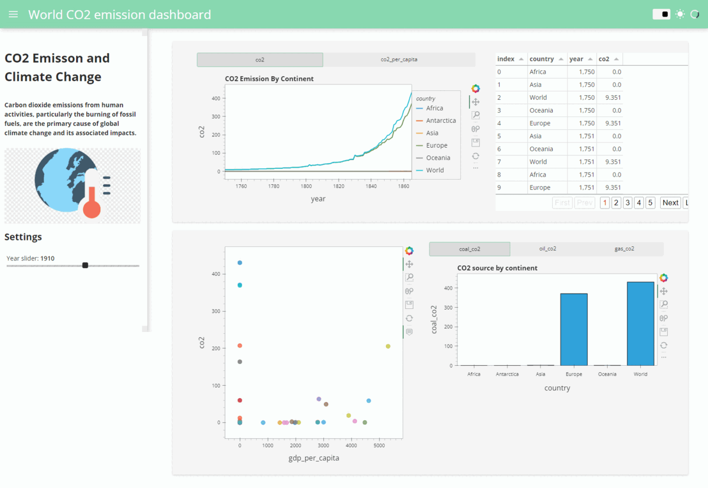Click the sun theme icon in the header
This screenshot has height=488, width=708.
[680, 14]
